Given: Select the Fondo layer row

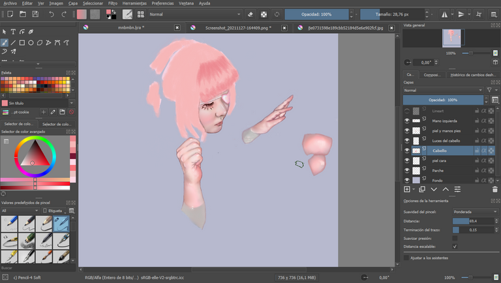Looking at the screenshot, I should pyautogui.click(x=449, y=181).
